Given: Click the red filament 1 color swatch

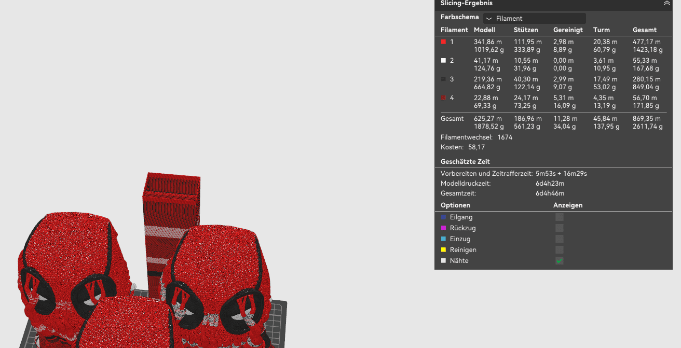Looking at the screenshot, I should (x=443, y=41).
